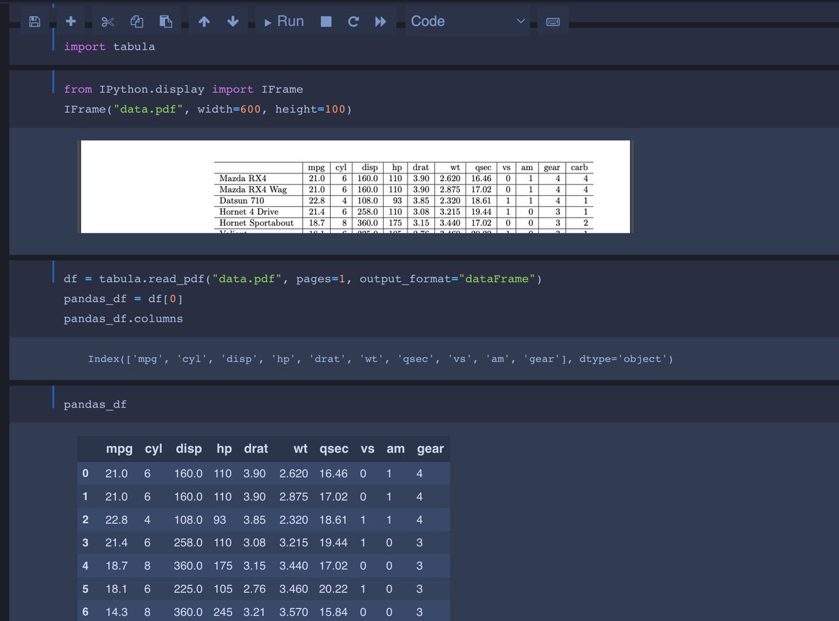Cut selected cells with the scissors icon
Image resolution: width=839 pixels, height=621 pixels.
click(x=107, y=22)
